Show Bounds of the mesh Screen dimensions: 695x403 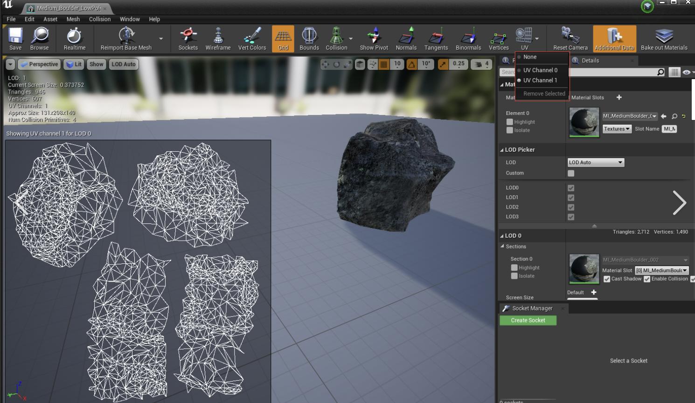309,38
